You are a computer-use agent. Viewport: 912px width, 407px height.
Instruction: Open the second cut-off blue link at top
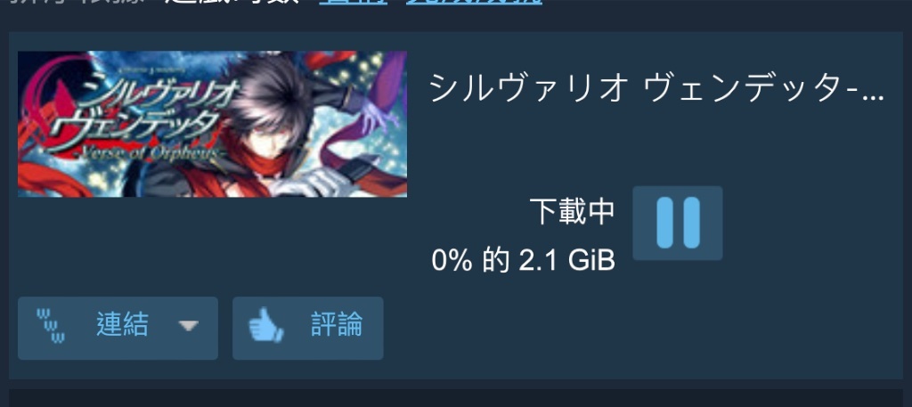click(474, 3)
